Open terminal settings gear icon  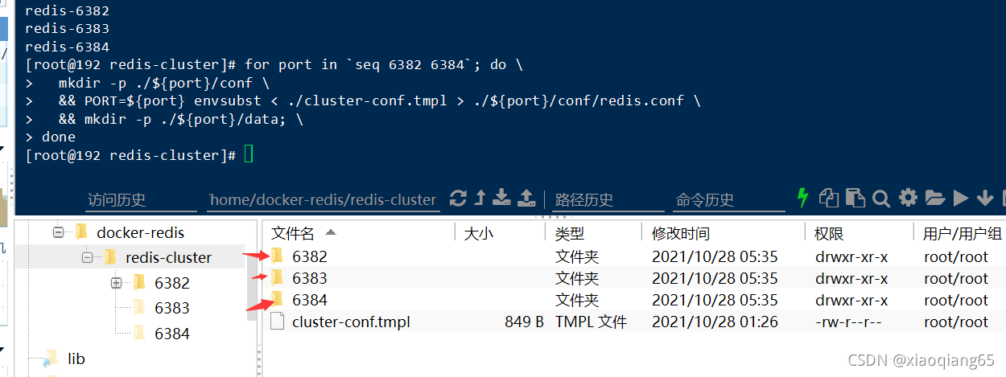(908, 198)
